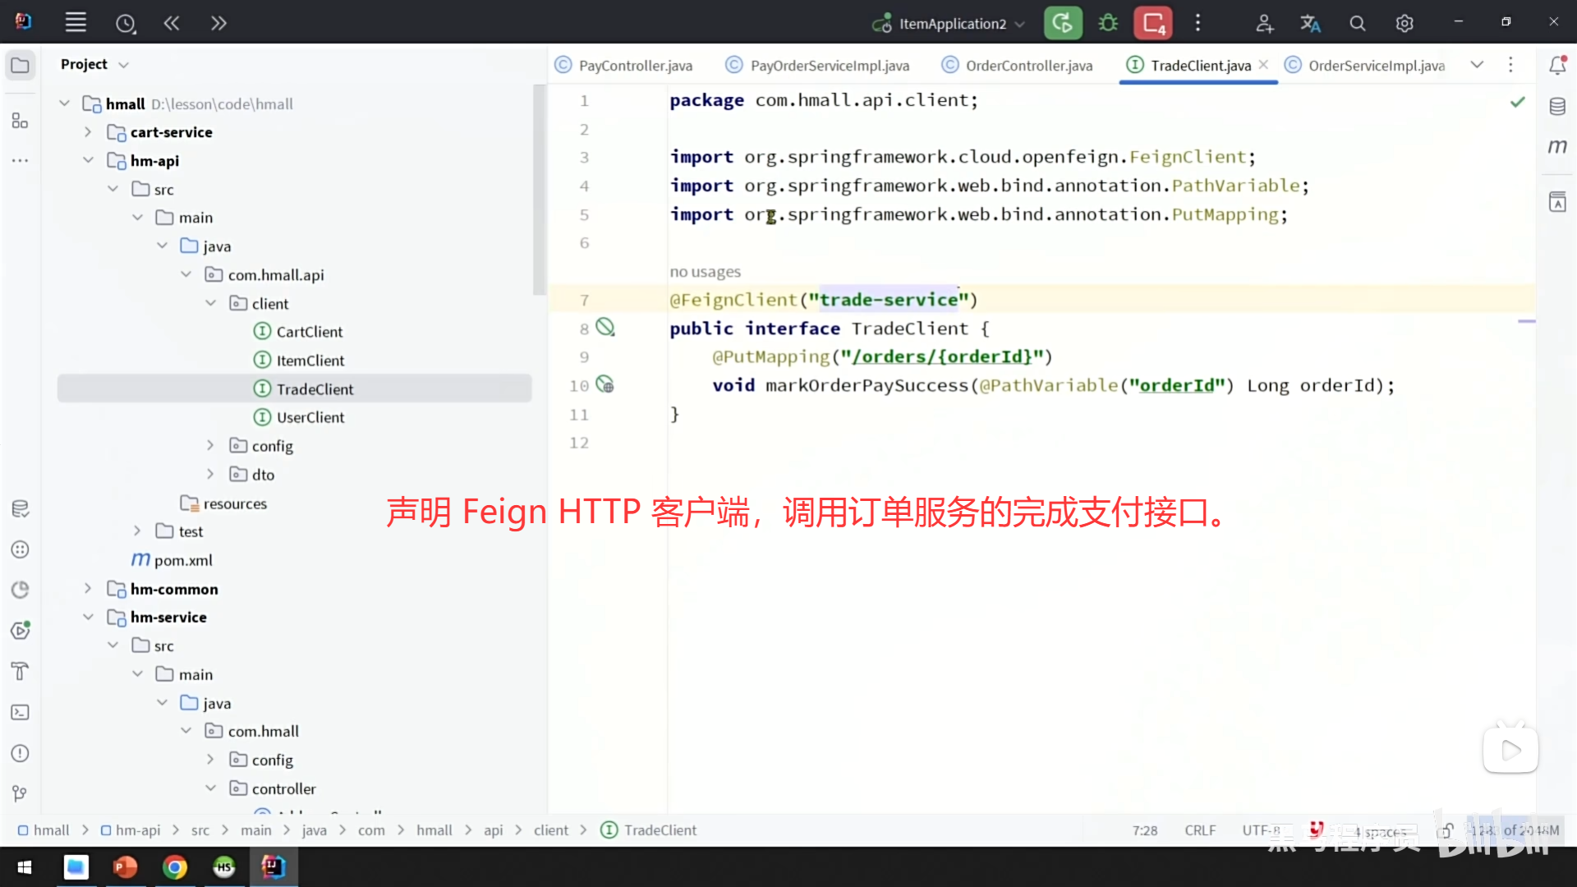Open the Maven tool window on the right sidebar

pos(1557,146)
